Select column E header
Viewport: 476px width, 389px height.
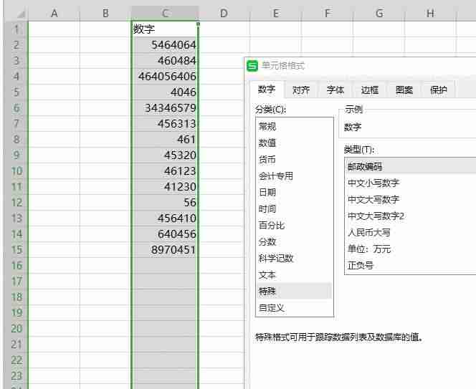pos(275,14)
